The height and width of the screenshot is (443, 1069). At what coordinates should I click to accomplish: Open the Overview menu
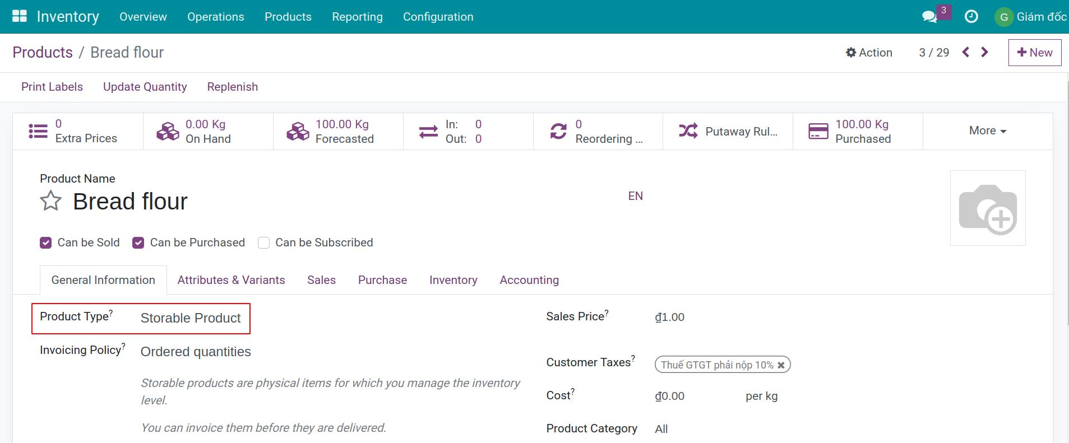(x=143, y=17)
